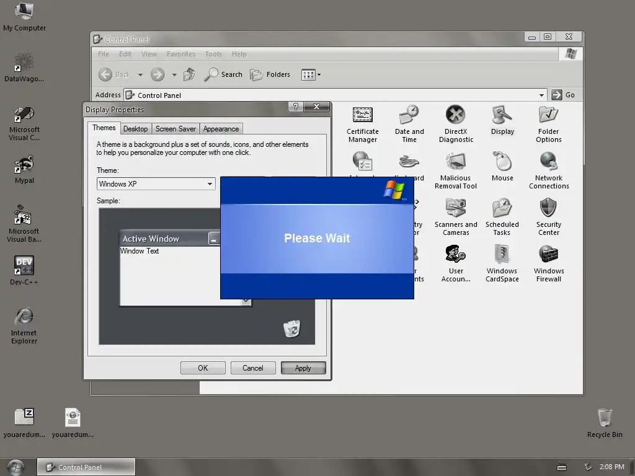The height and width of the screenshot is (476, 635).
Task: Click the Go button beside address bar
Action: click(563, 95)
